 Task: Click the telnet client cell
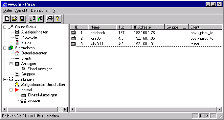point(195,44)
